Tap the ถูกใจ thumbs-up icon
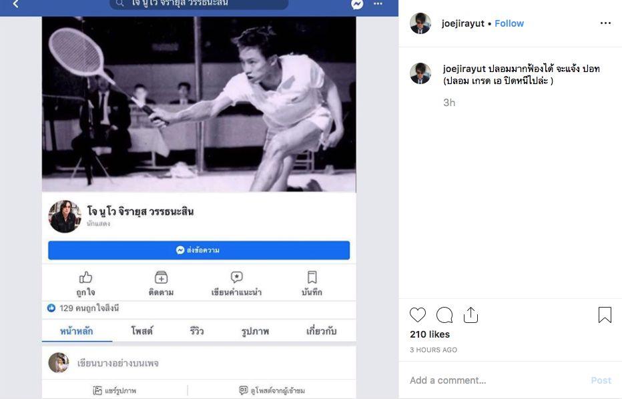Screen dimensions: 622x399 coord(85,278)
